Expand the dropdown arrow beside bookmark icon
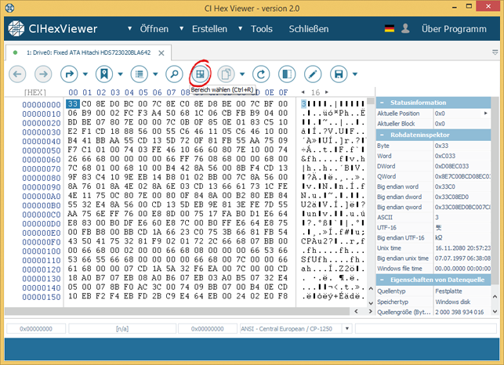This screenshot has width=504, height=365. pos(120,74)
